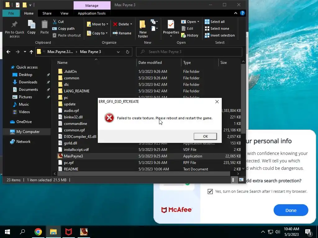Refresh the Max Payne 3 folder
Screen dimensions: 318x238
tap(127, 52)
